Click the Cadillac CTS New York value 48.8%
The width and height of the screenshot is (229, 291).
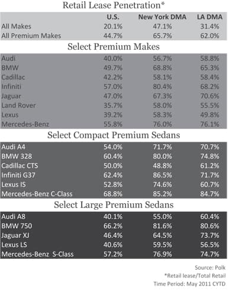(162, 166)
